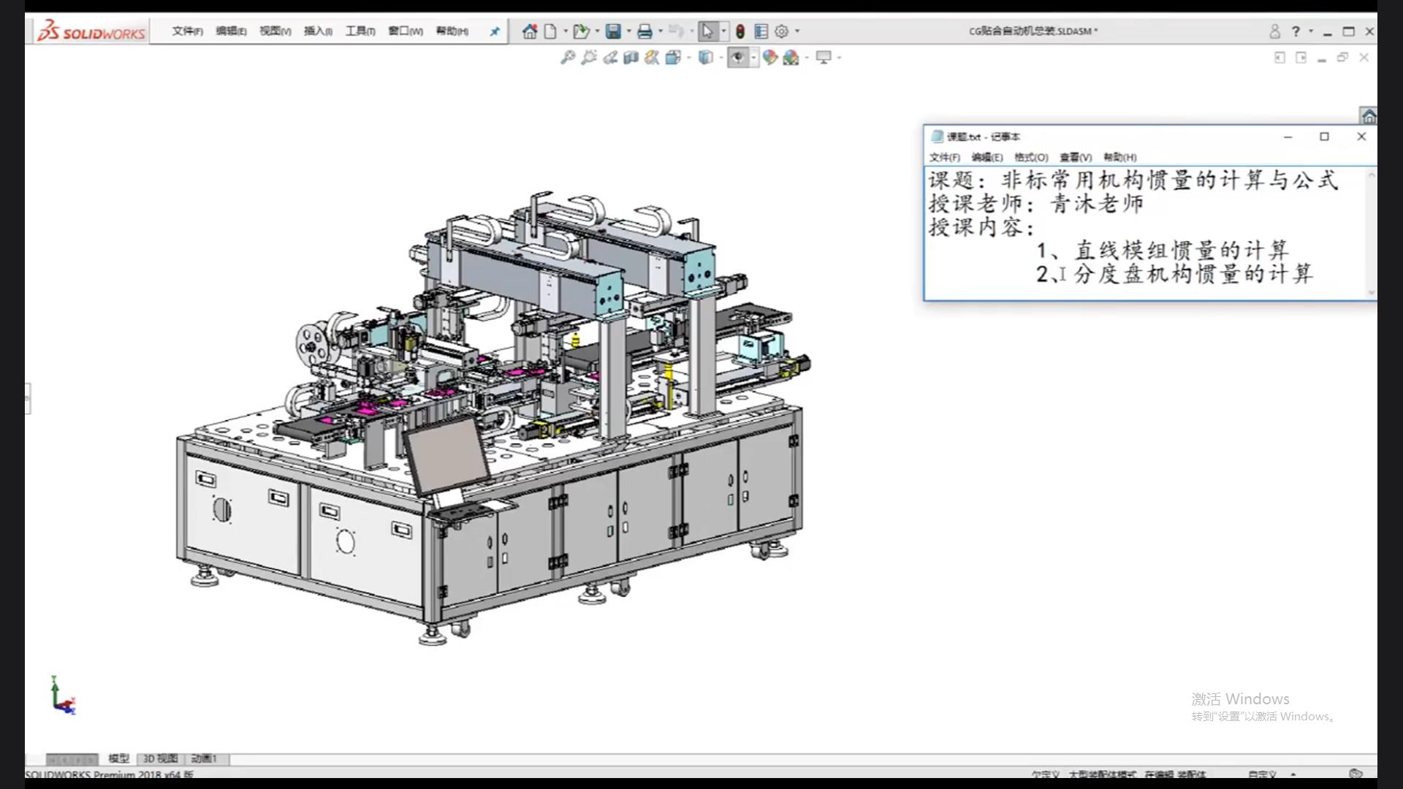Open SolidWorks 窗口(W) menu
Screen dimensions: 1403x789
click(405, 31)
